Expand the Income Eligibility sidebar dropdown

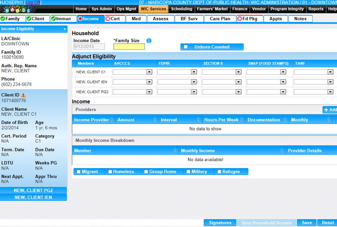coord(65,29)
